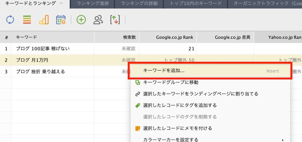Click link icon beside ランディングページに割り当てる
The image size is (302, 142).
[x=138, y=94]
